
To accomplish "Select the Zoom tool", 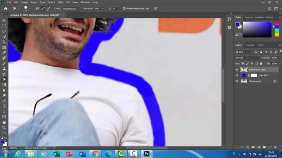I will (4, 128).
